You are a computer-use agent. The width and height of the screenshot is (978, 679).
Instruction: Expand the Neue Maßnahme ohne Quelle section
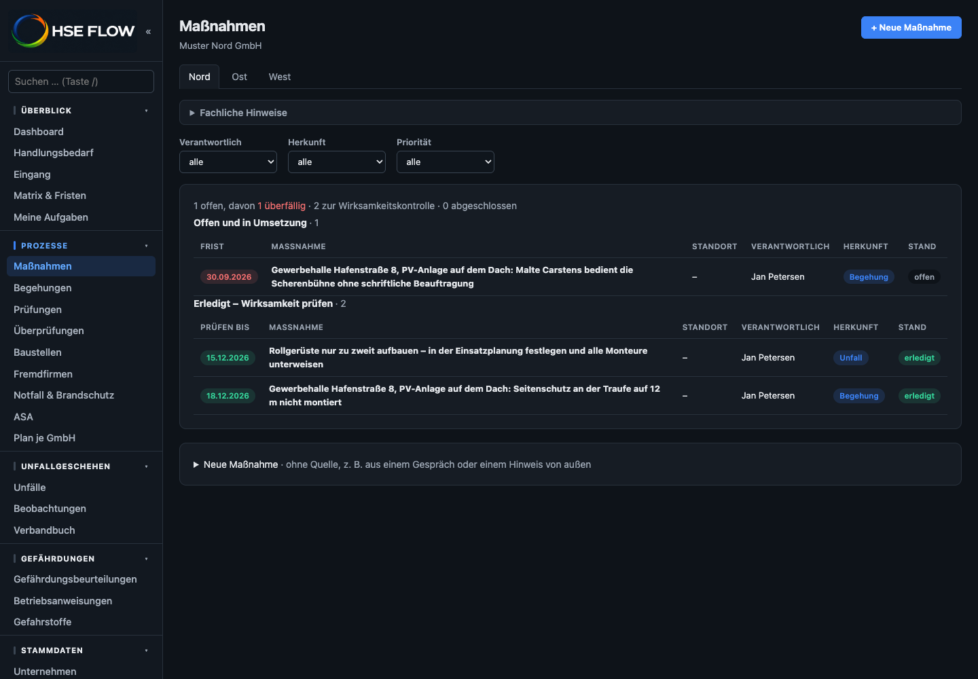click(570, 464)
